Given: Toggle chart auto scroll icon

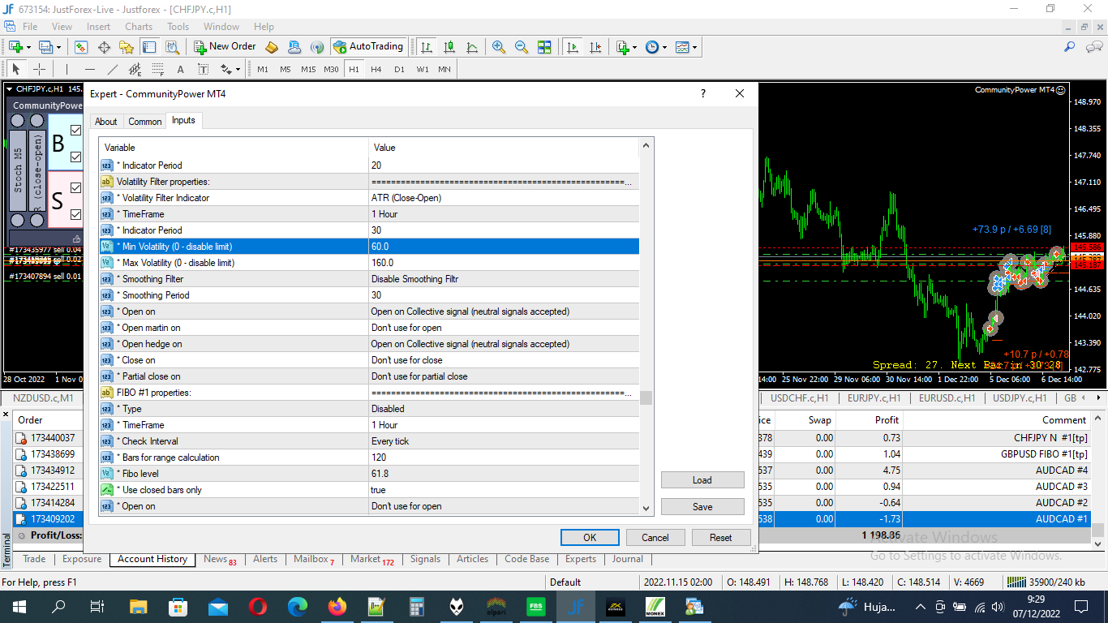Looking at the screenshot, I should 573,47.
